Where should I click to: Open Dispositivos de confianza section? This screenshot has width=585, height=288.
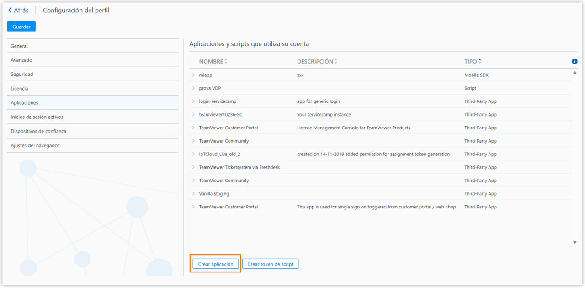(38, 131)
